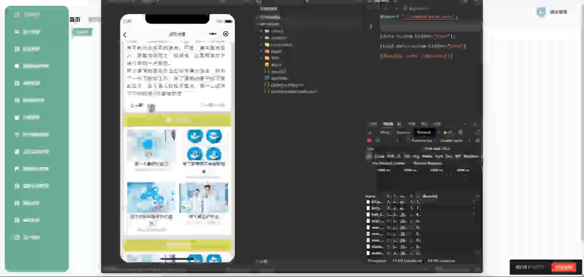Click the red record network log button
Screen dimensions: 584x277
tap(369, 140)
